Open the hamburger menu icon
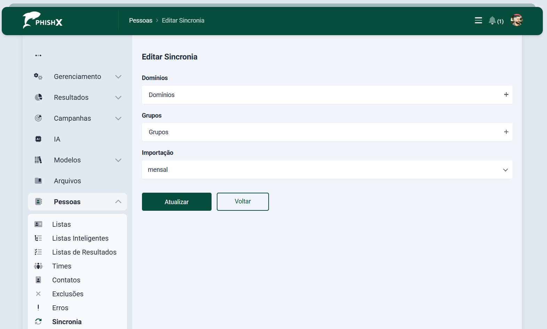The height and width of the screenshot is (329, 547). [x=478, y=21]
